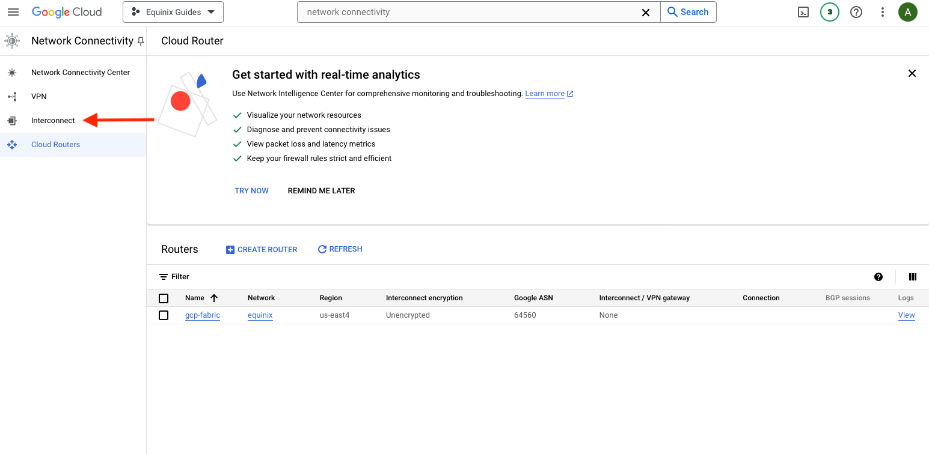Image resolution: width=929 pixels, height=454 pixels.
Task: Click the Cloud Routers sidebar icon
Action: click(12, 144)
